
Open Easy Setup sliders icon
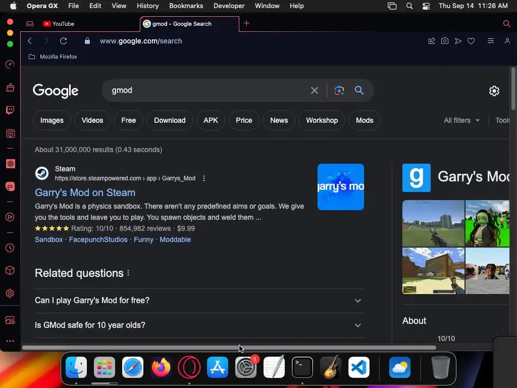491,41
